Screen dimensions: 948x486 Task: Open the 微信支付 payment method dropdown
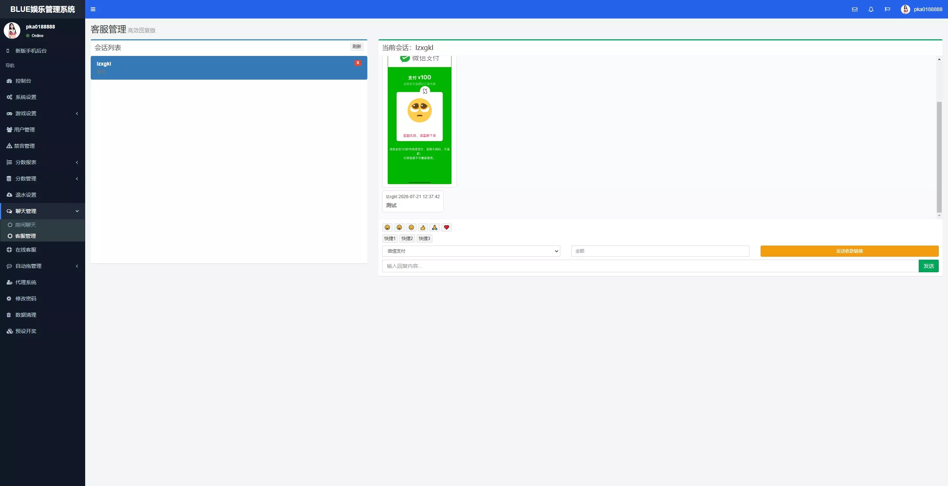(471, 251)
